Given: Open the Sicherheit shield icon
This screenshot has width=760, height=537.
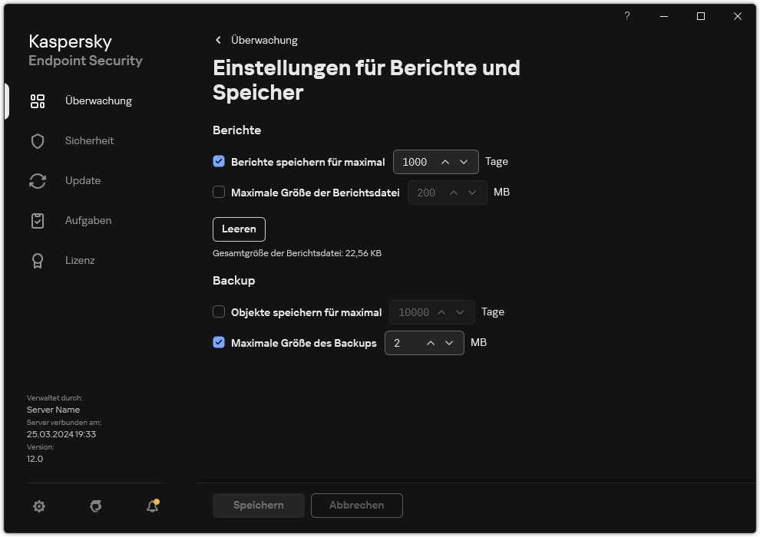Looking at the screenshot, I should (37, 140).
